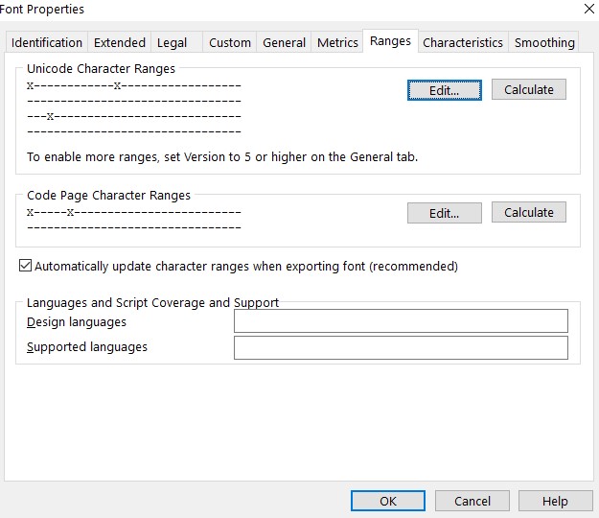Screen dimensions: 599x518
Task: Calculate the Code Page Character Ranges
Action: pyautogui.click(x=529, y=212)
